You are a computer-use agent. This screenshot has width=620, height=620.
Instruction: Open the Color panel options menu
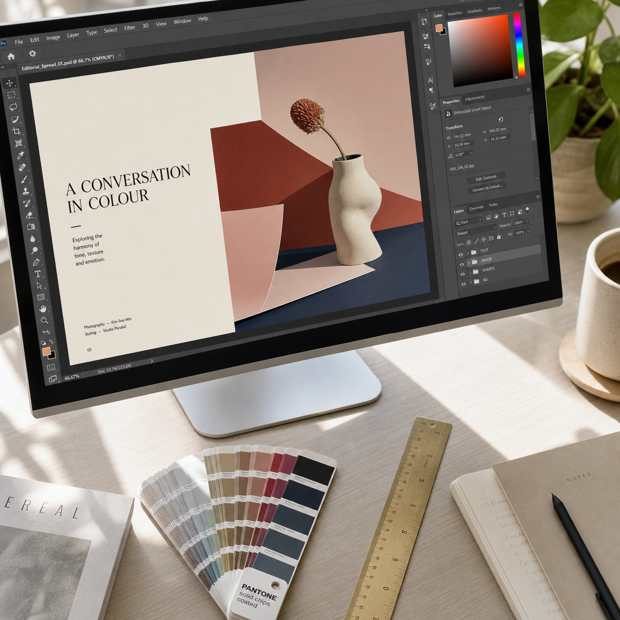point(521,5)
